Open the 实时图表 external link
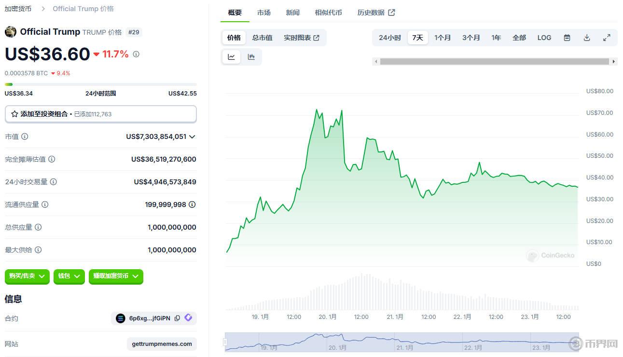 click(301, 38)
